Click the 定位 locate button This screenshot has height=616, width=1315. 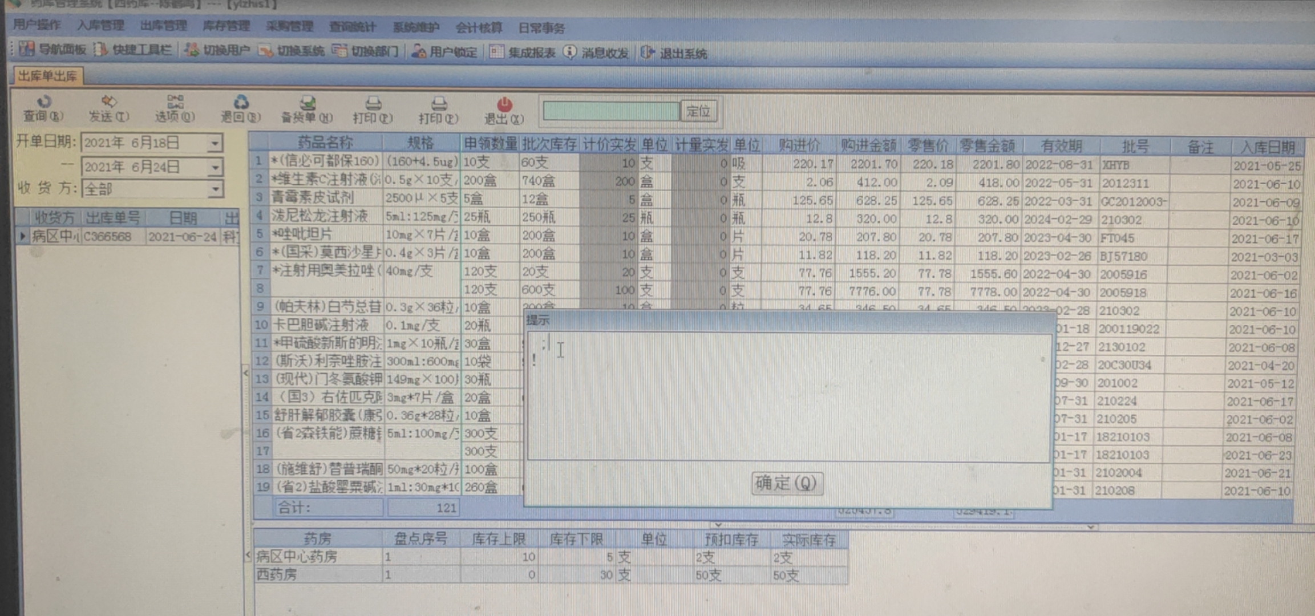[698, 111]
